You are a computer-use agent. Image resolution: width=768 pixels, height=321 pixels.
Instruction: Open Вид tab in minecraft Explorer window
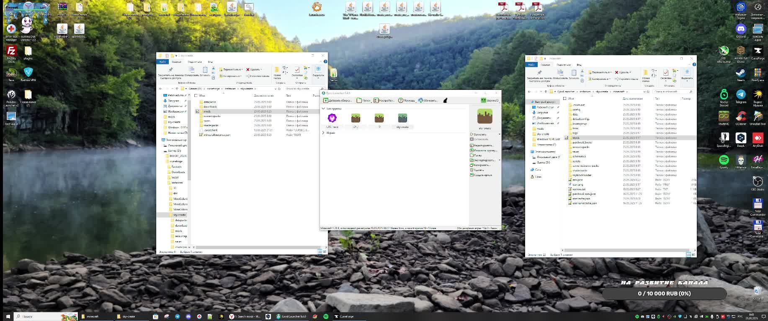coord(579,65)
